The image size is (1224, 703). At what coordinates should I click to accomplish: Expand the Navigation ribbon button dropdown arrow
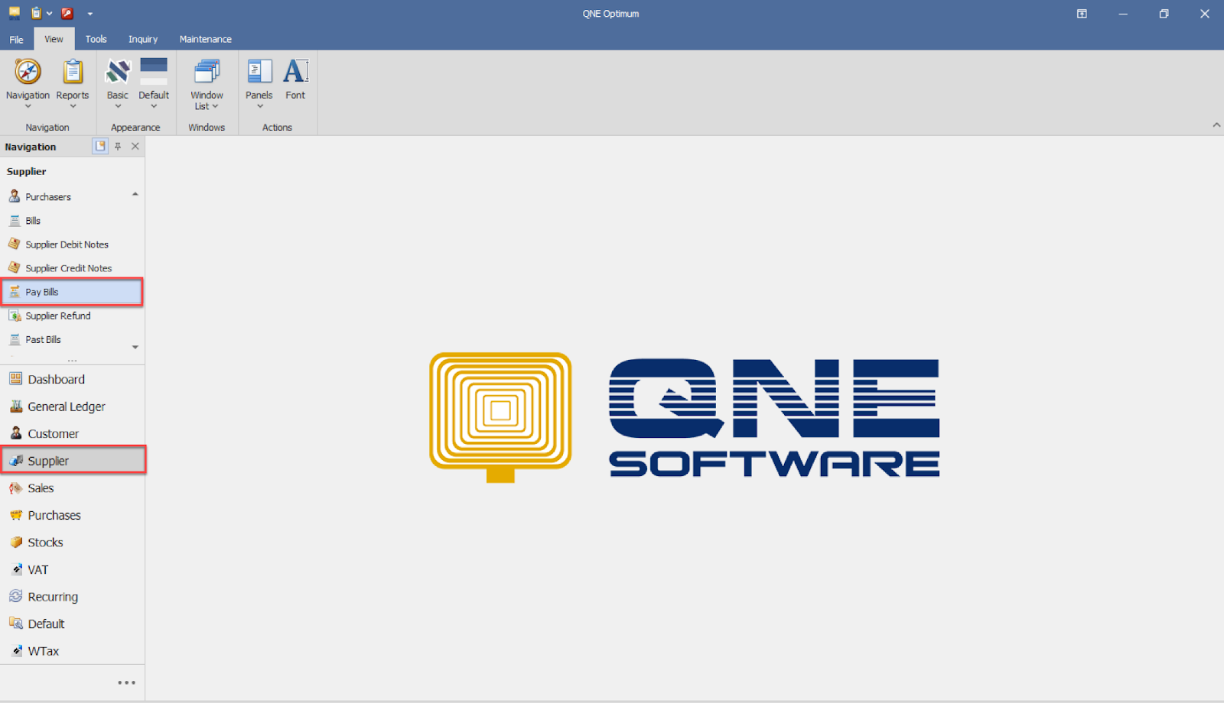(28, 106)
